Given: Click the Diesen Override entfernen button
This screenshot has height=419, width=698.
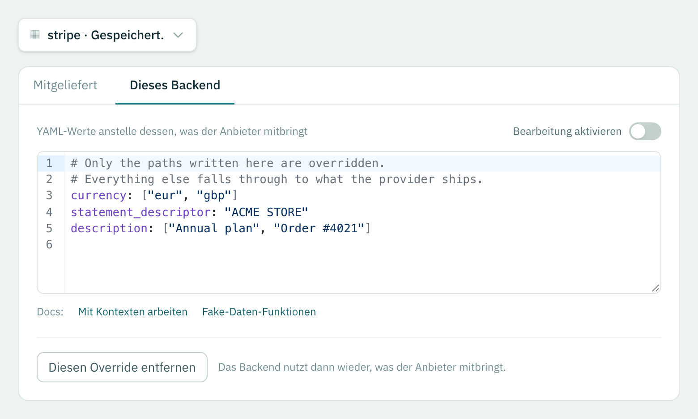Looking at the screenshot, I should coord(122,367).
